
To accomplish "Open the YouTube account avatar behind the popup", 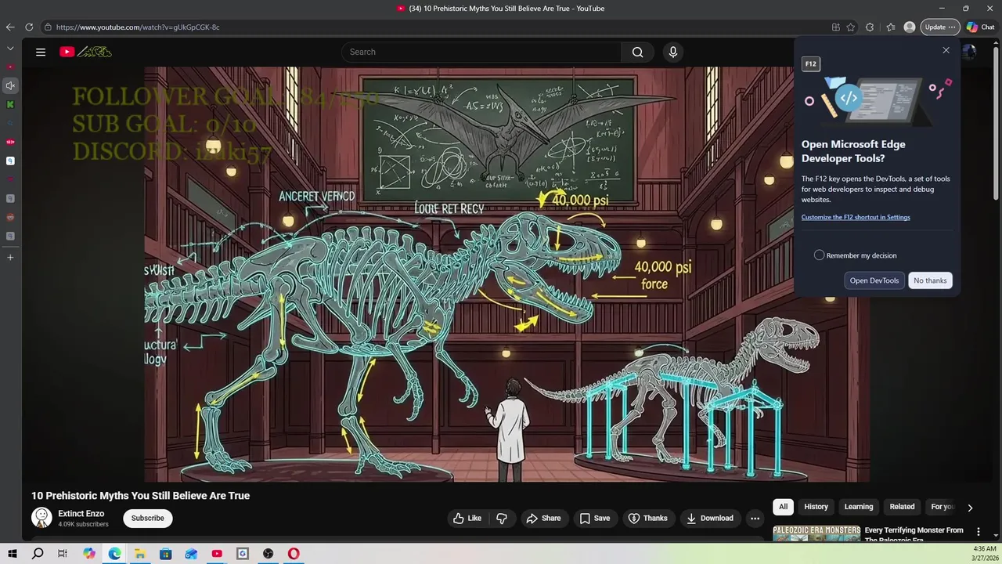I will pyautogui.click(x=969, y=52).
